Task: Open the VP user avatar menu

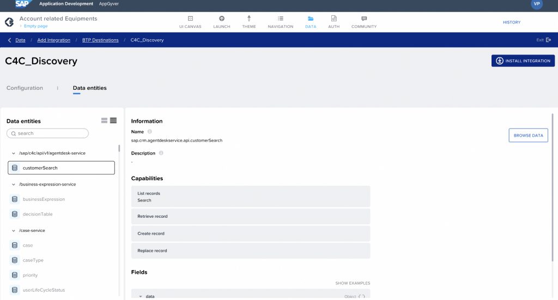Action: click(x=537, y=4)
